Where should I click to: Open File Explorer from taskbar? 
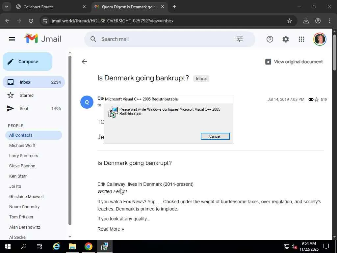coord(72,246)
